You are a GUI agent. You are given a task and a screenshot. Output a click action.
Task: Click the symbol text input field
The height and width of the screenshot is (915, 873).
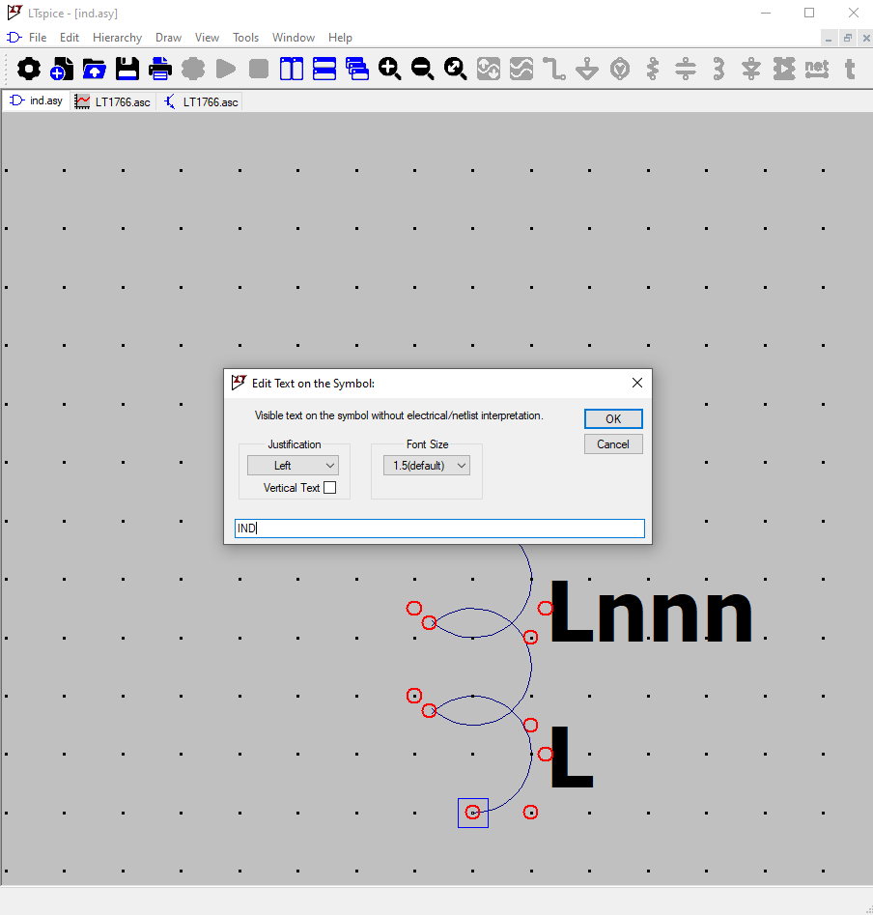[x=439, y=529]
